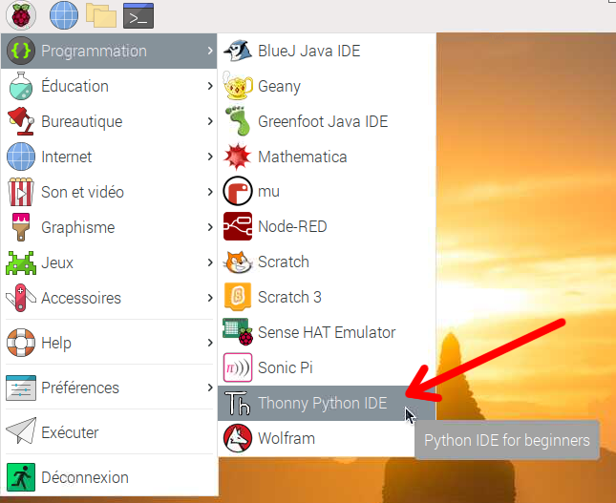Select the Scratch entry label
The image size is (616, 503).
point(284,262)
